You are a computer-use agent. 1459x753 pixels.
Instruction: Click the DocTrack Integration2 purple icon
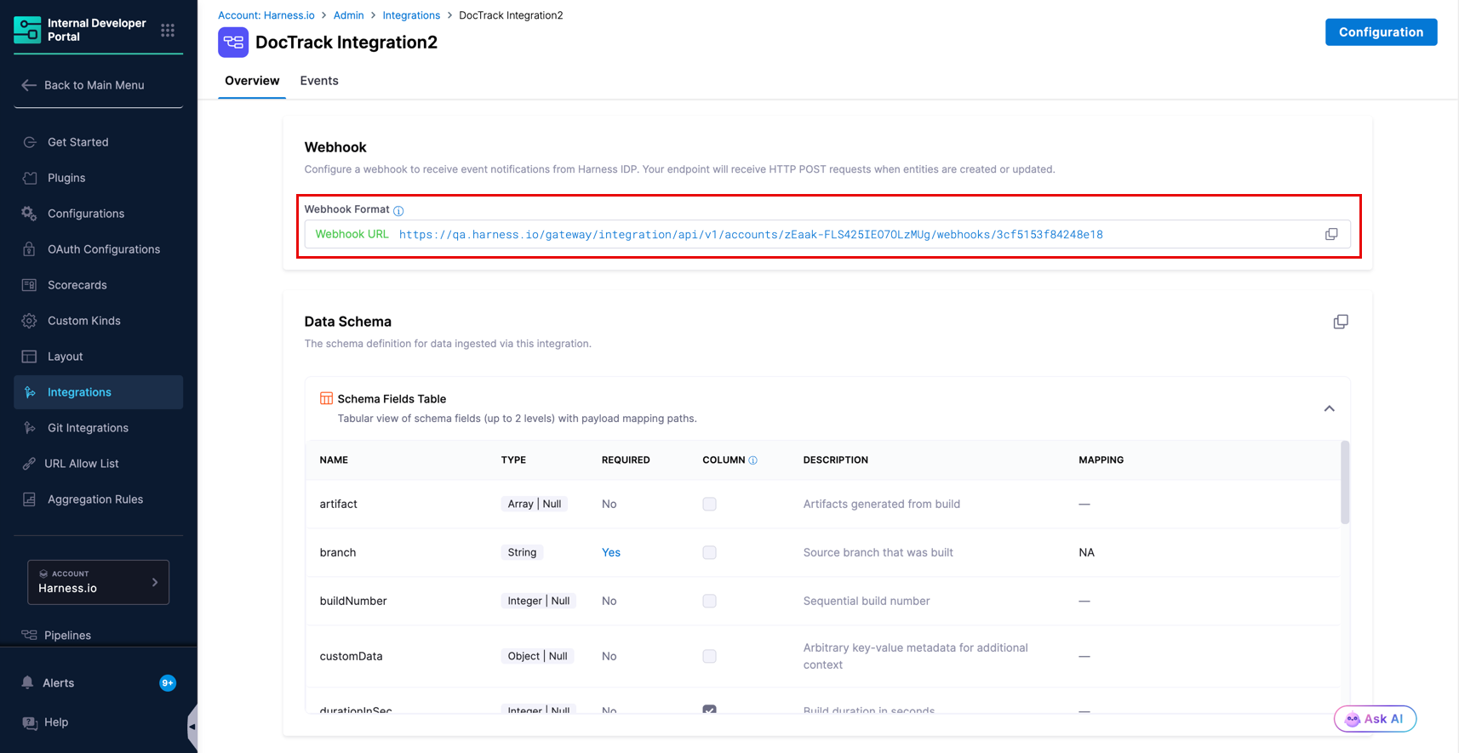233,43
